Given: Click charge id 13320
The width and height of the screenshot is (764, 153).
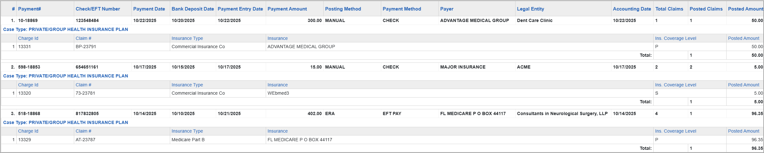Looking at the screenshot, I should click(x=25, y=93).
